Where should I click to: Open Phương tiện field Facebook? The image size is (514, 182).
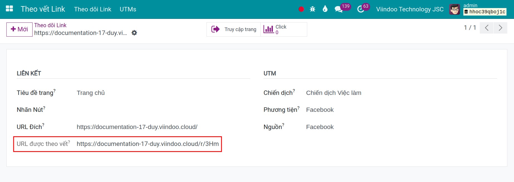(320, 110)
